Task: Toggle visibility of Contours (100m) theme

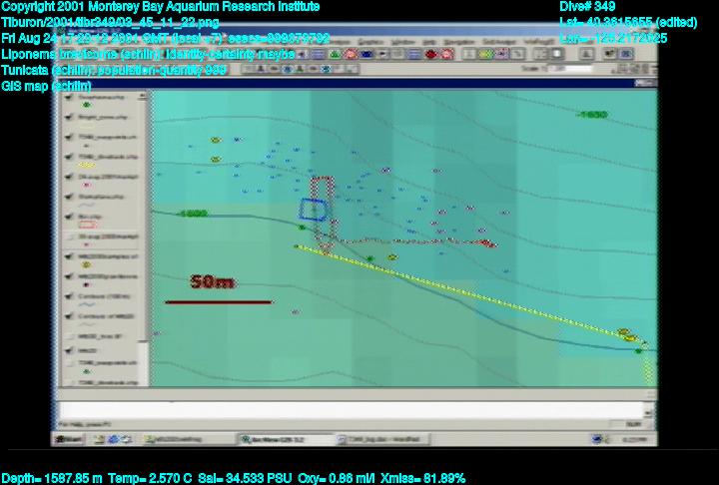Action: click(x=69, y=296)
